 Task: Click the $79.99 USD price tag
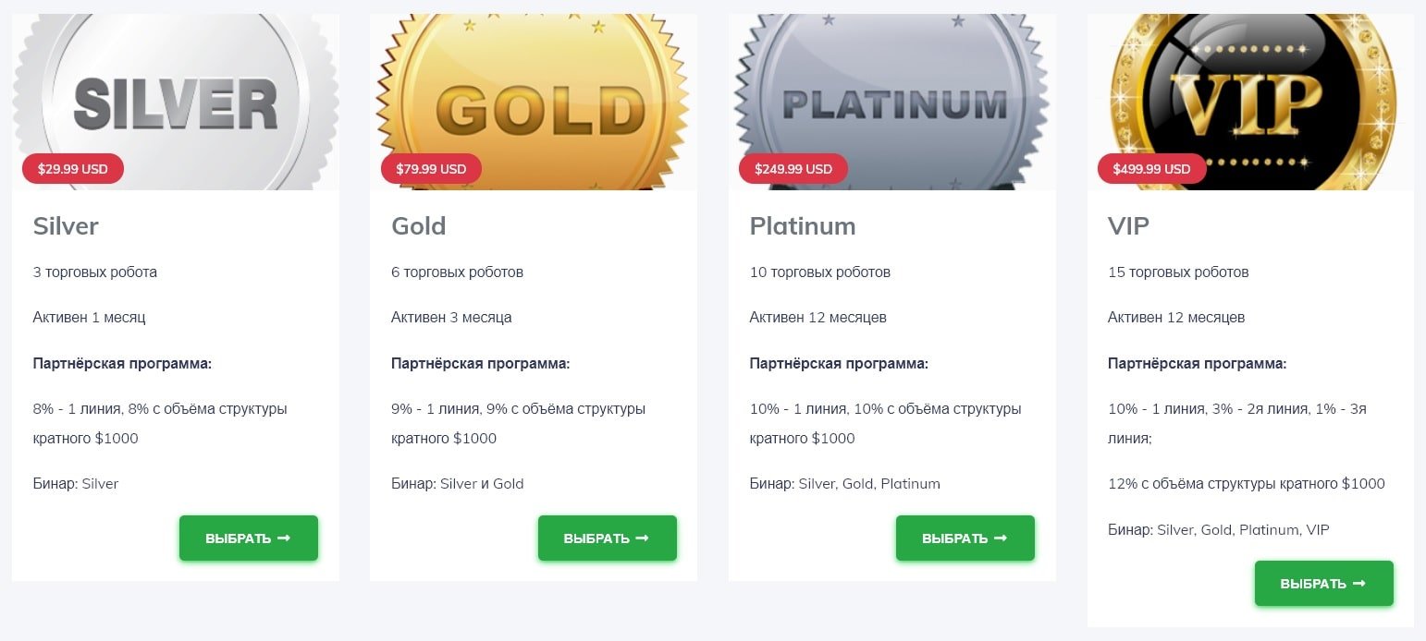tap(431, 169)
